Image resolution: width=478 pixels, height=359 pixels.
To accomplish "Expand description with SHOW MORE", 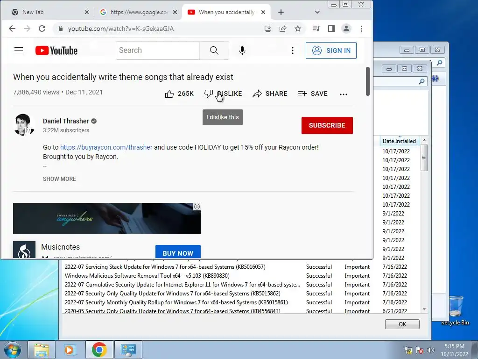I will 59,179.
